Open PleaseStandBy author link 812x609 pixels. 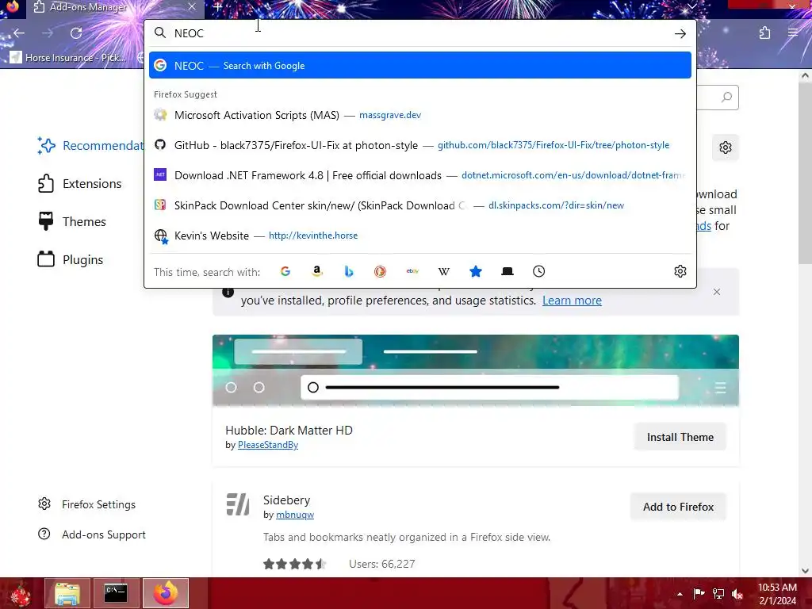[268, 445]
